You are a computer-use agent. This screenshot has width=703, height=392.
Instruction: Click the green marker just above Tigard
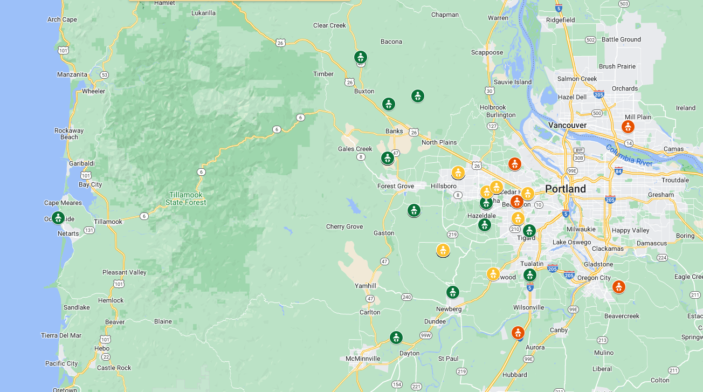pos(529,231)
